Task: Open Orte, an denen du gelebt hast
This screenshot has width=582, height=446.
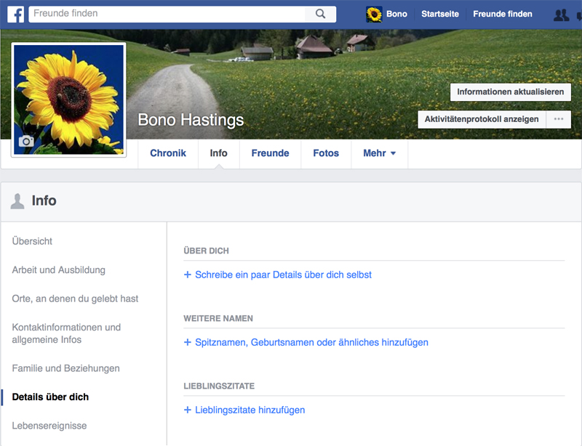Action: click(75, 299)
